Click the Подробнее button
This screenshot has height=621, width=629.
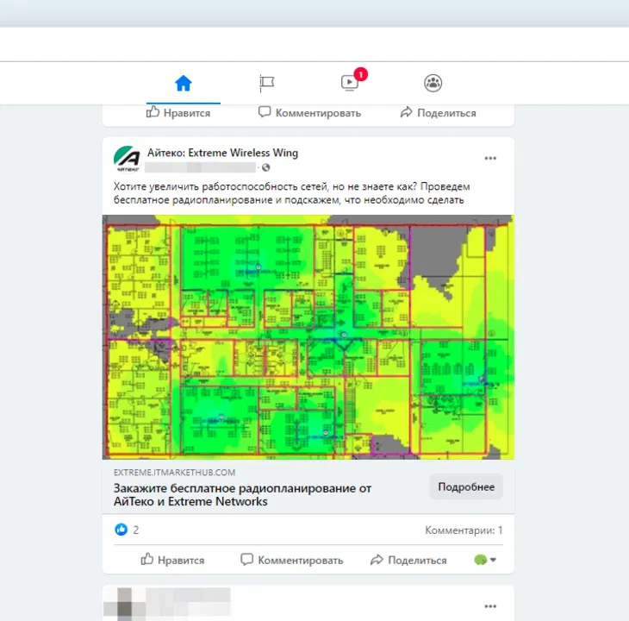(465, 486)
